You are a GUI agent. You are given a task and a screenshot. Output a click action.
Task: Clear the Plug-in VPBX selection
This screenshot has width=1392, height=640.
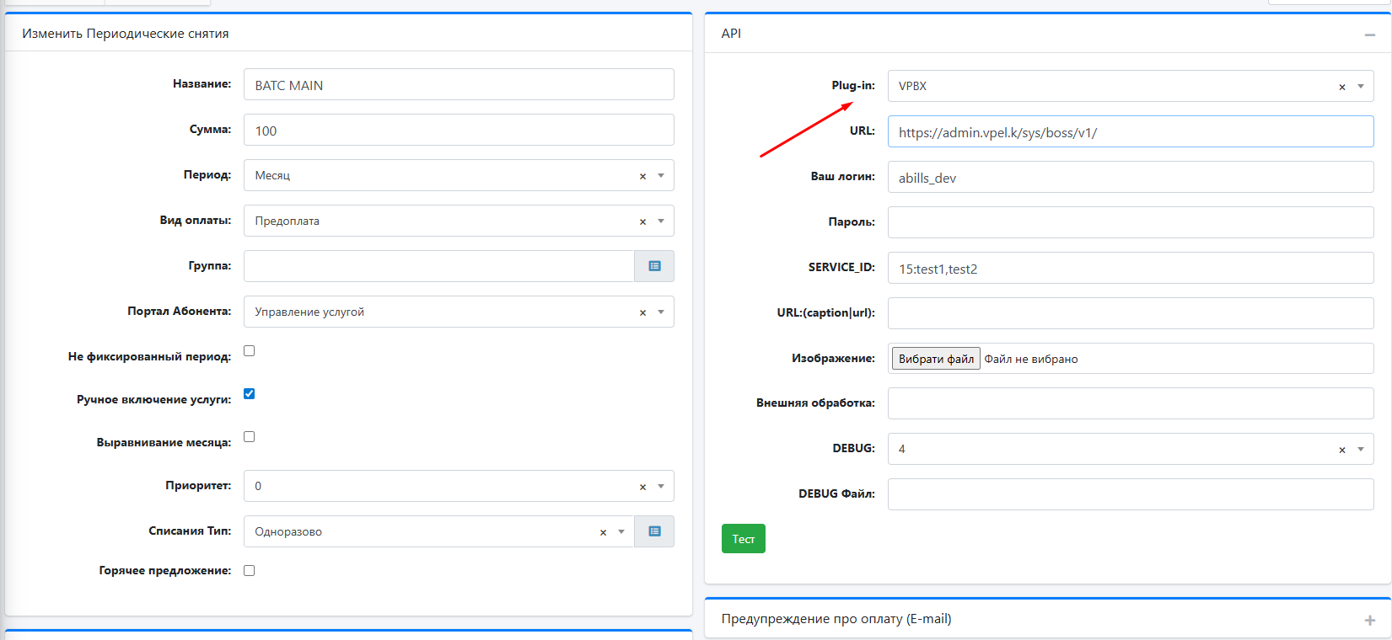coord(1341,87)
